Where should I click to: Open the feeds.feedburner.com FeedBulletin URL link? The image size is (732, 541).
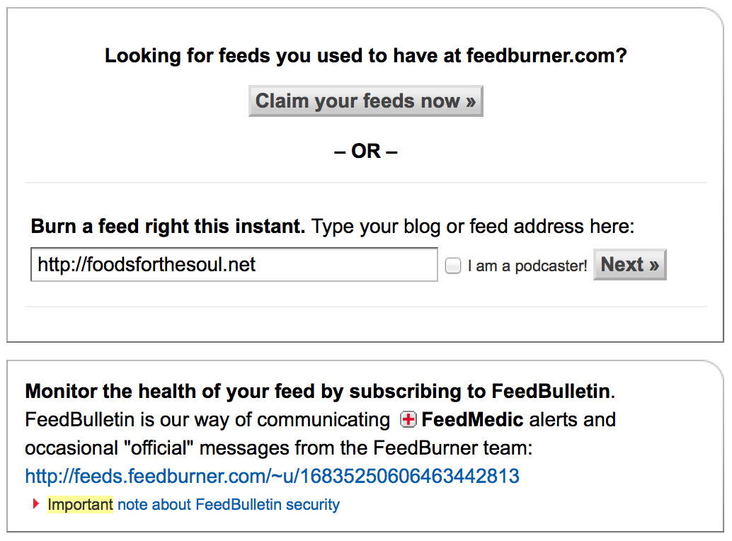272,476
